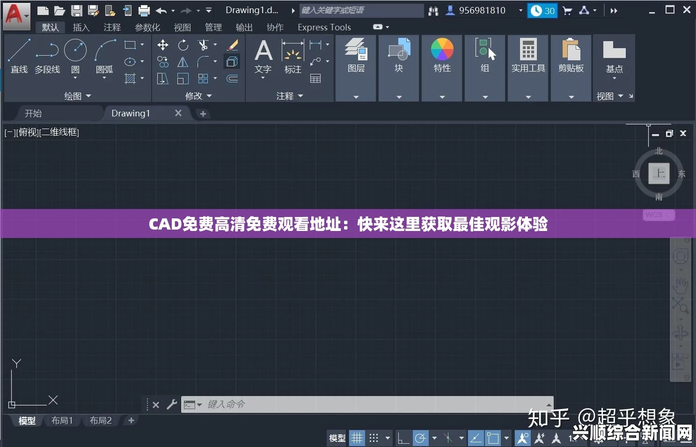Image resolution: width=696 pixels, height=447 pixels.
Task: Toggle 2D object snap
Action: (x=493, y=438)
